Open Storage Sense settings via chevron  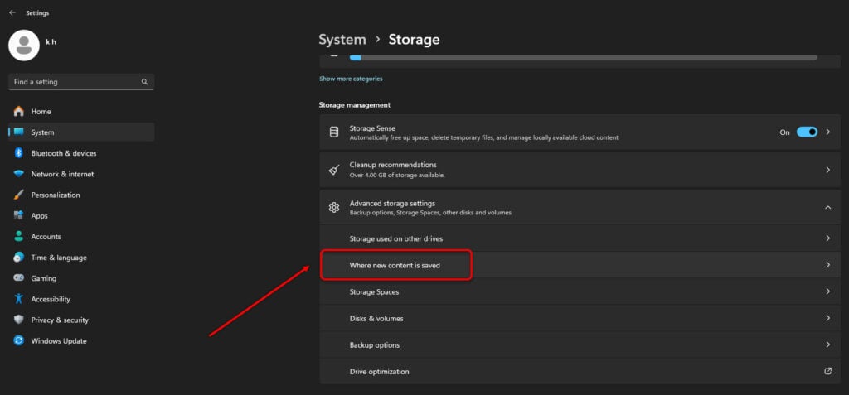tap(828, 132)
